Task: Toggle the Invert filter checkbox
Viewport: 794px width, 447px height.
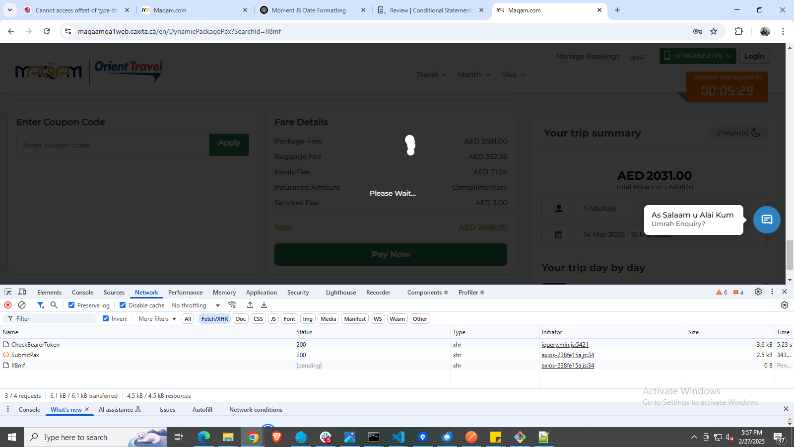Action: pyautogui.click(x=106, y=318)
